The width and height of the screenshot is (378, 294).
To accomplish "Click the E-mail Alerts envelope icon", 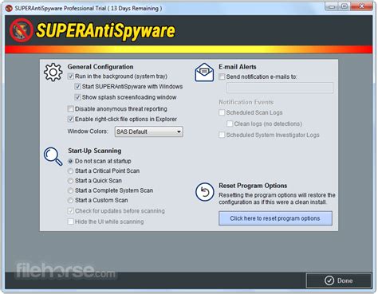I will (204, 72).
